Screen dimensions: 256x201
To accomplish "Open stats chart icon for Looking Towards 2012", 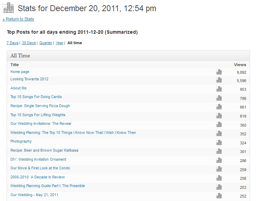I will click(x=219, y=80).
